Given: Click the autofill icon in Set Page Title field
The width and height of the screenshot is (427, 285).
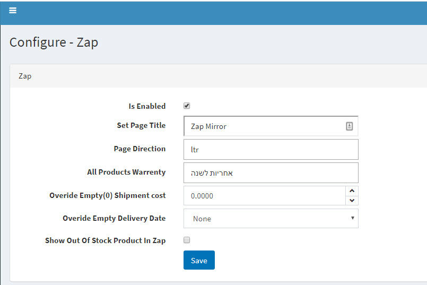Looking at the screenshot, I should click(x=349, y=126).
